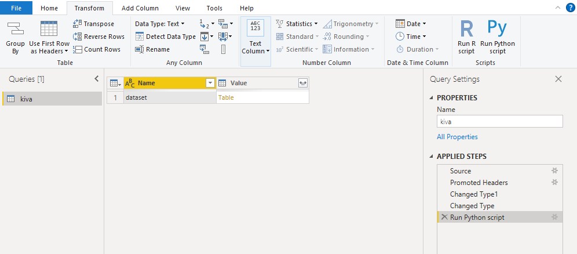Collapse the Queries pane with chevron

96,78
